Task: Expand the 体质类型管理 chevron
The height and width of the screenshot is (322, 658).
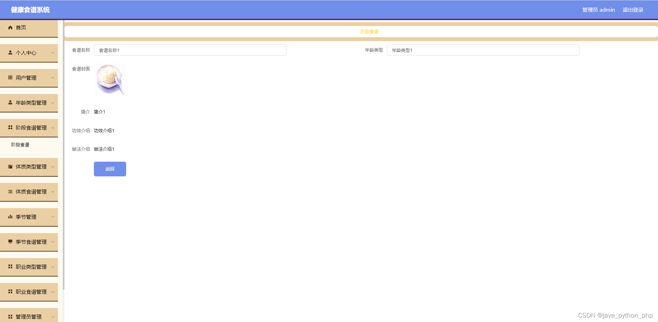Action: click(53, 167)
